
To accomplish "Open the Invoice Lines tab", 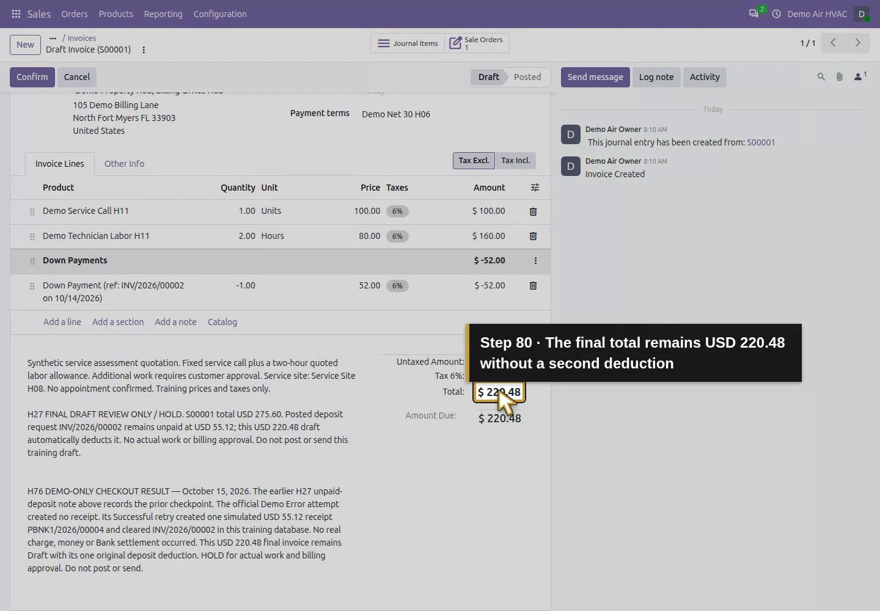I will (x=60, y=164).
